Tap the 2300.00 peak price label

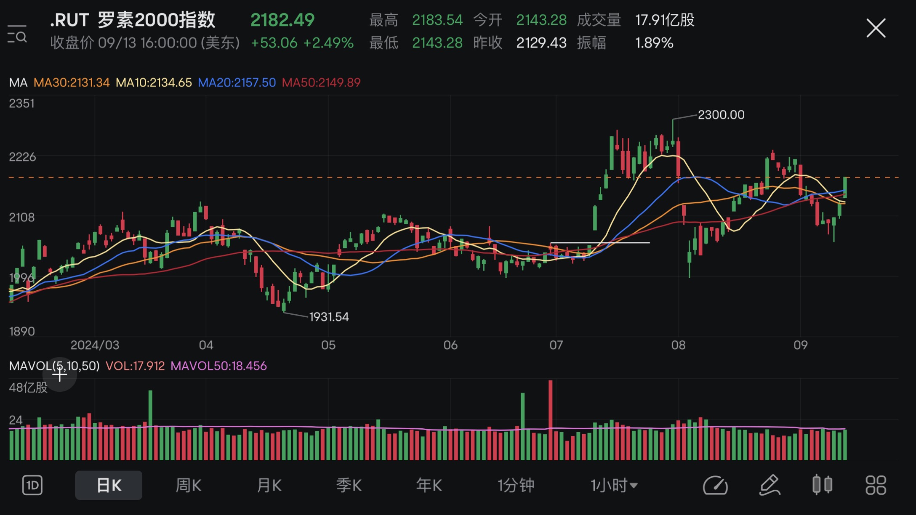[721, 115]
